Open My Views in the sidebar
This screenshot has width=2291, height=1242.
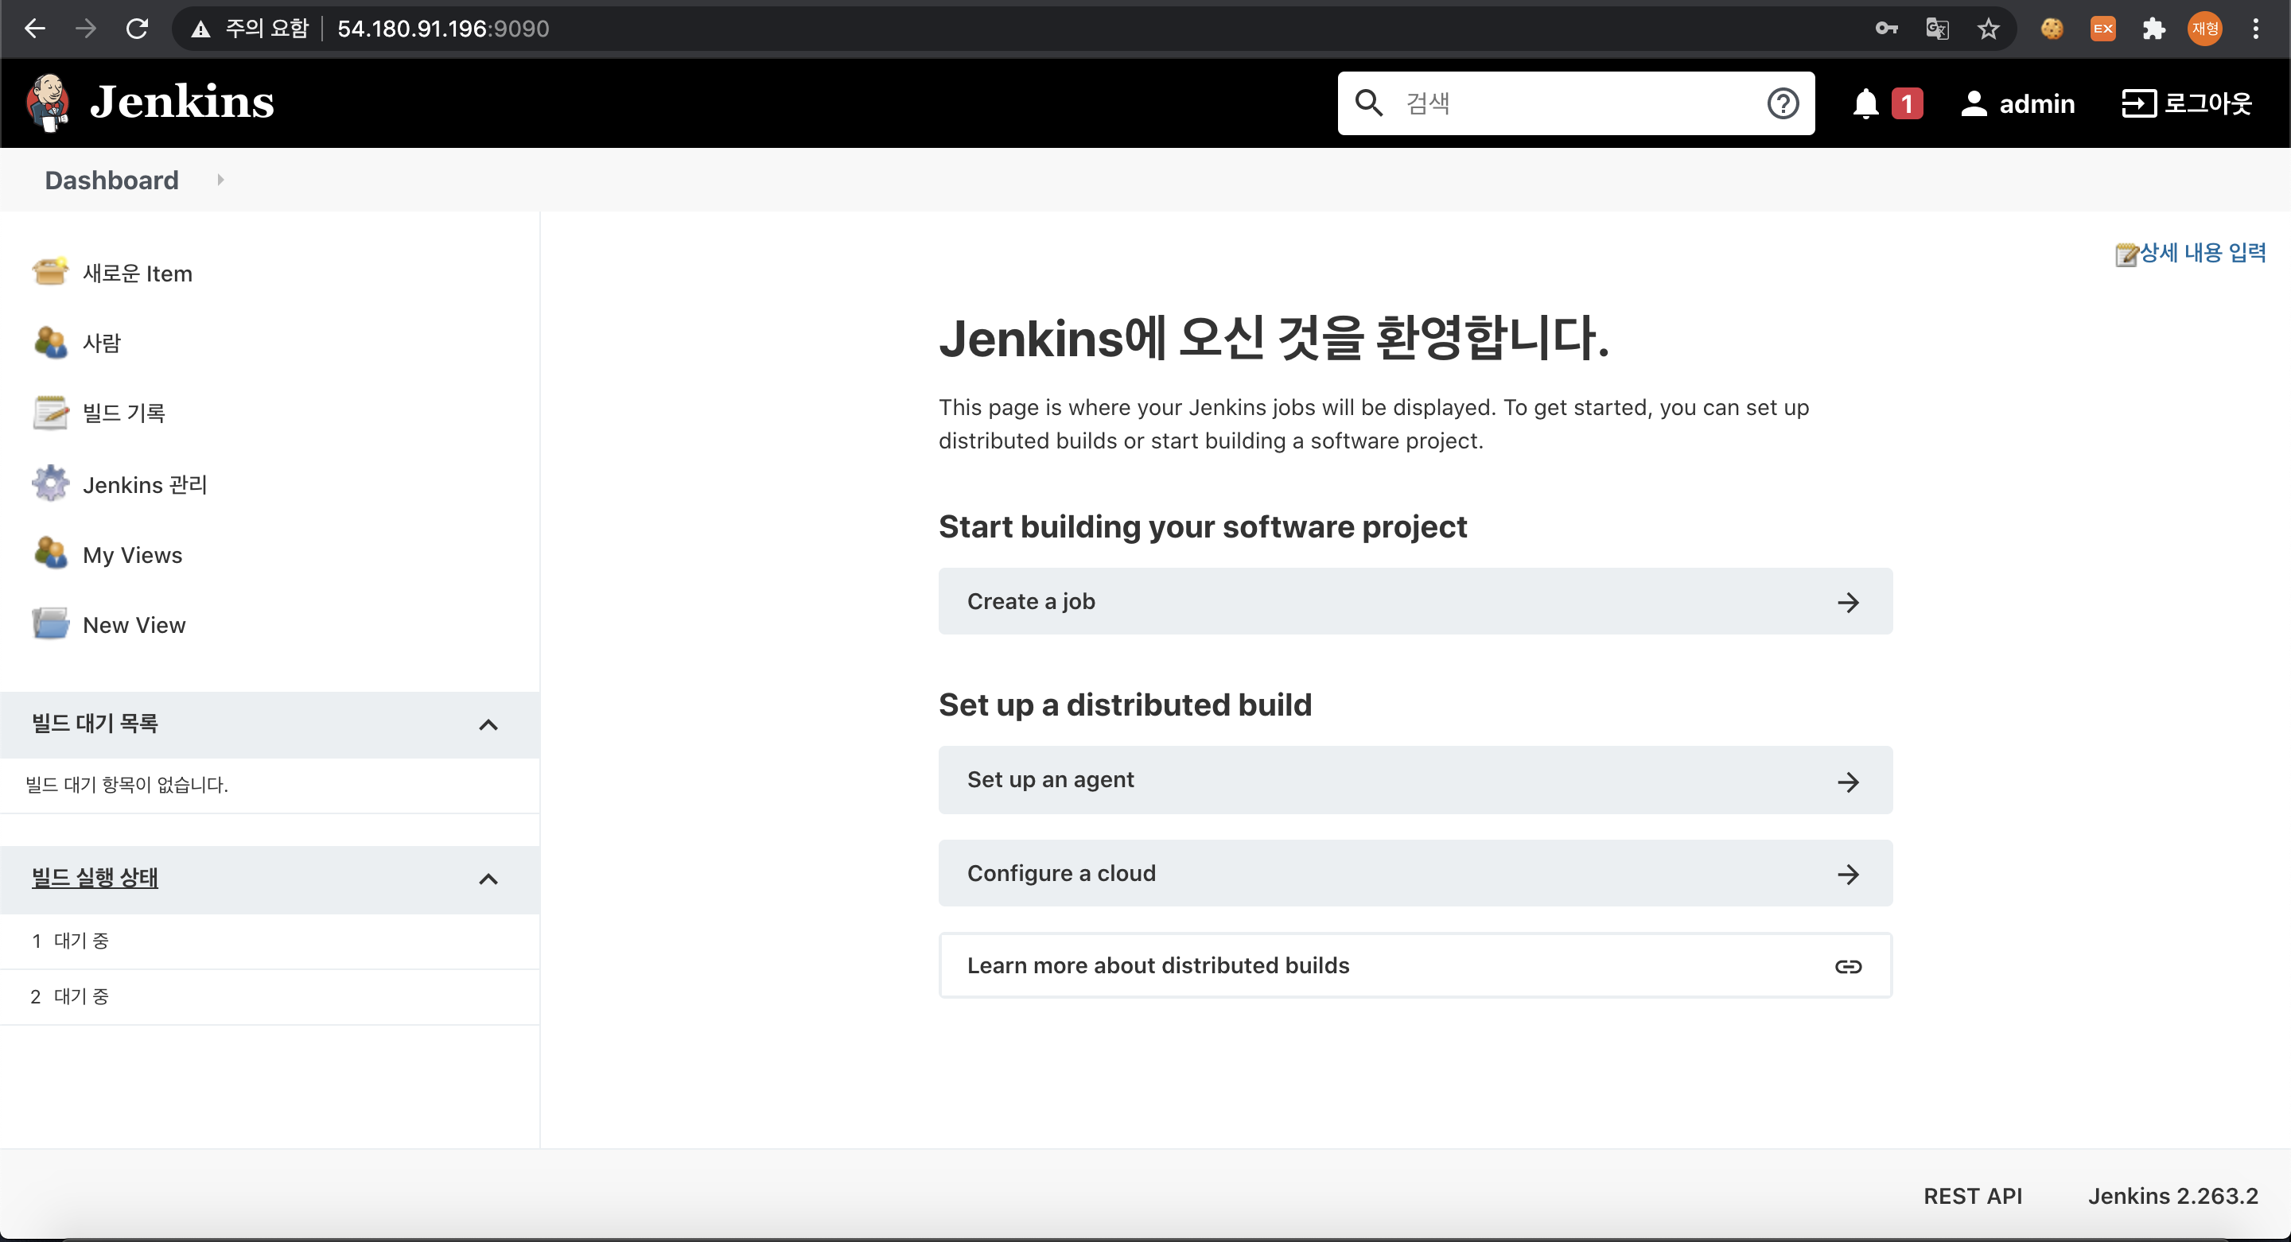click(x=133, y=555)
